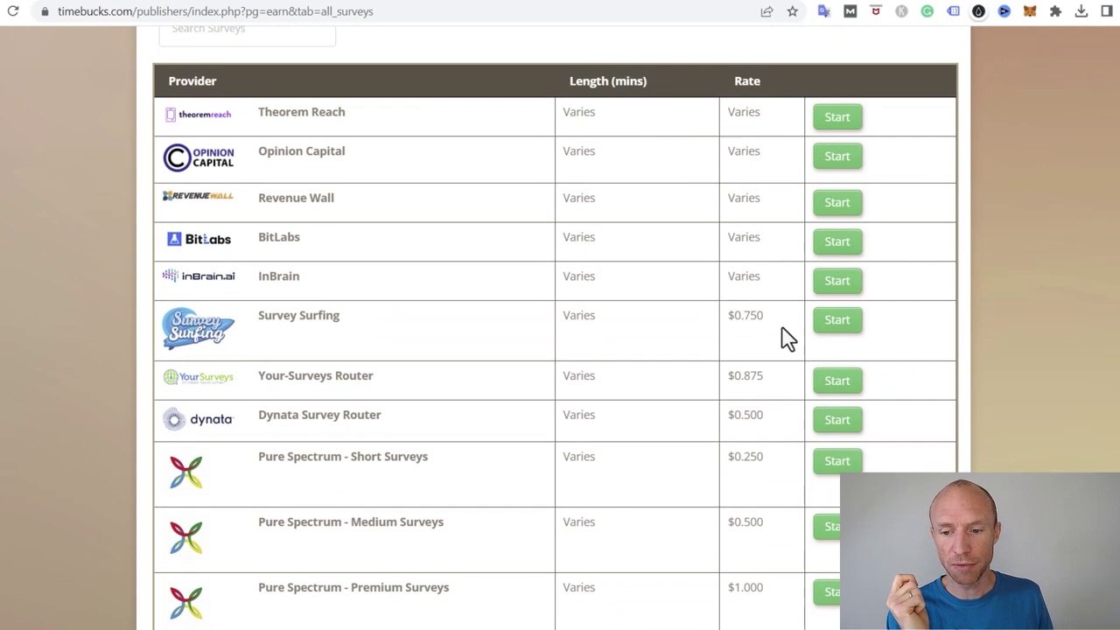The image size is (1120, 630).
Task: Click the Provider column header
Action: (x=192, y=80)
